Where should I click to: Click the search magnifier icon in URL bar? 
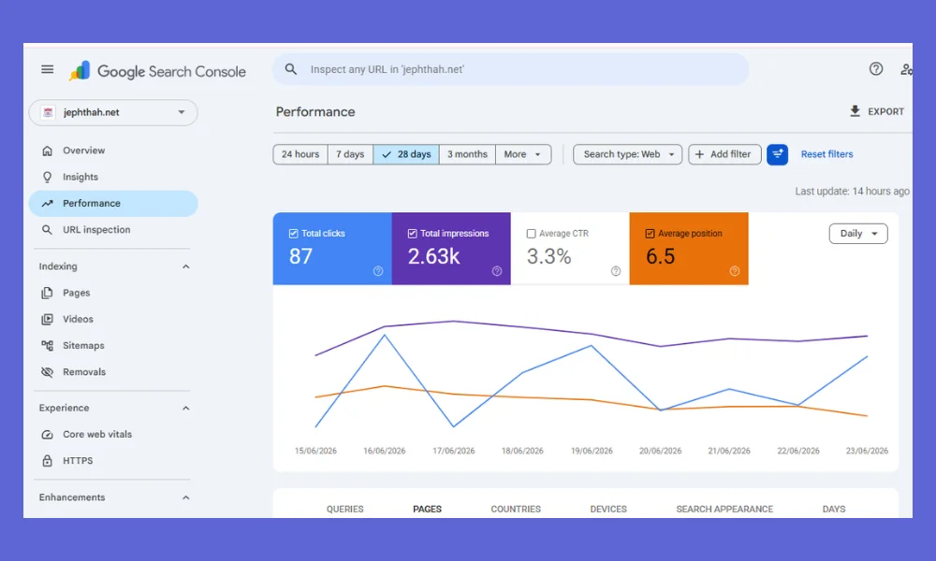[291, 69]
